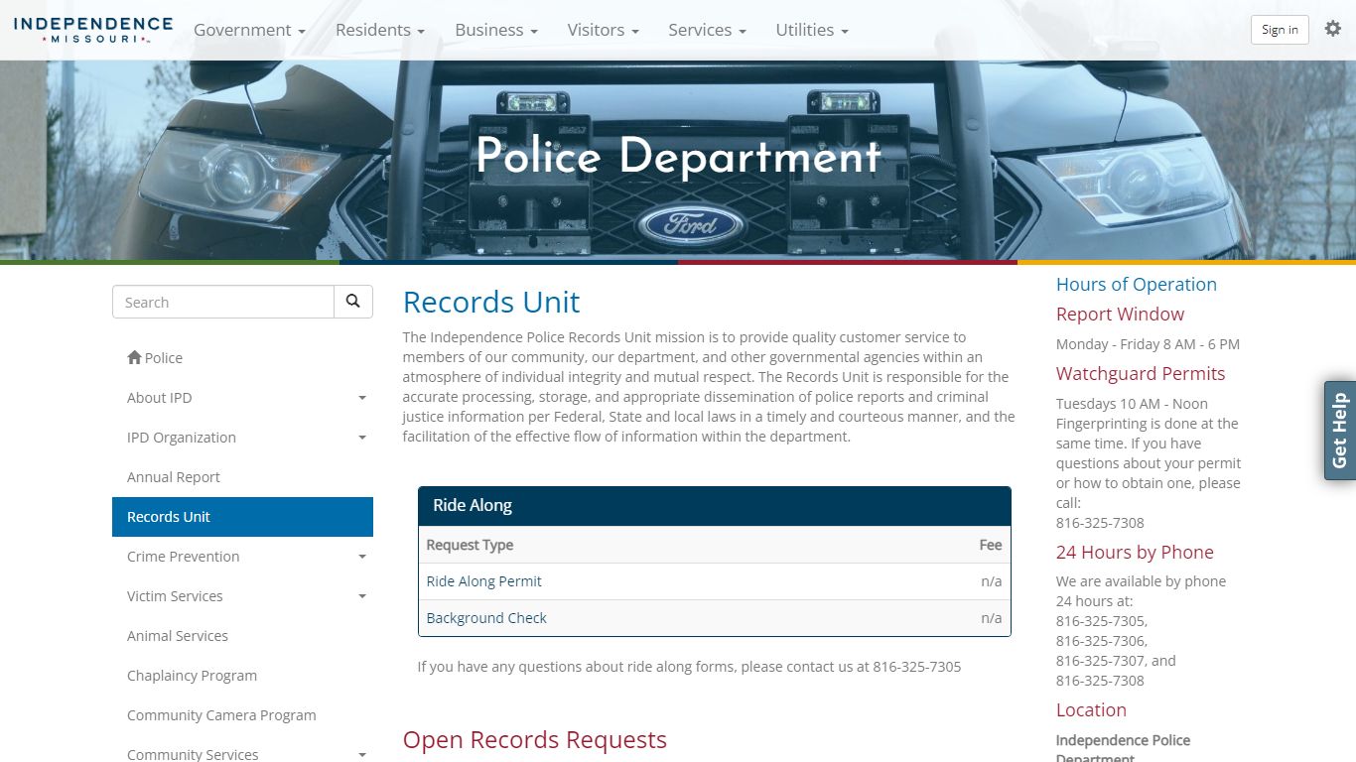Open the Get Help side tab

coord(1340,431)
